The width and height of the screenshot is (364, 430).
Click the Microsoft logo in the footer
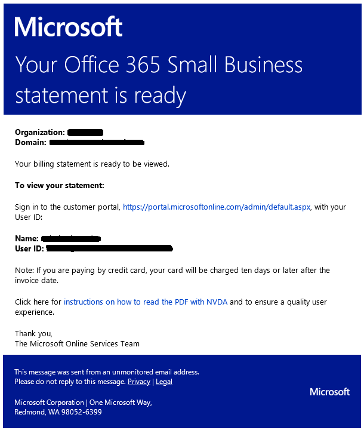[330, 392]
